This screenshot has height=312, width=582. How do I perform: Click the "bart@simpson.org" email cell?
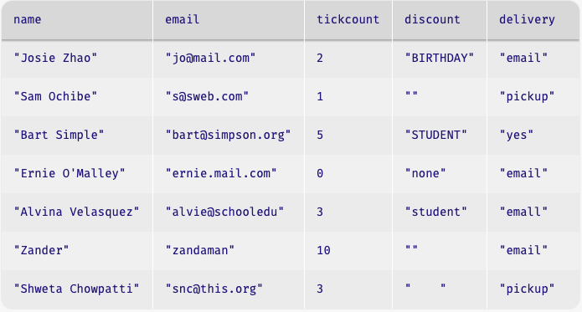229,136
